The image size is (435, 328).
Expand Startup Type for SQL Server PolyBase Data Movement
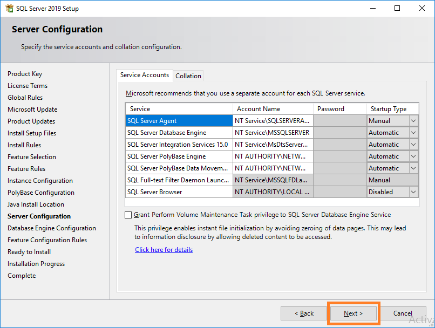pyautogui.click(x=413, y=168)
